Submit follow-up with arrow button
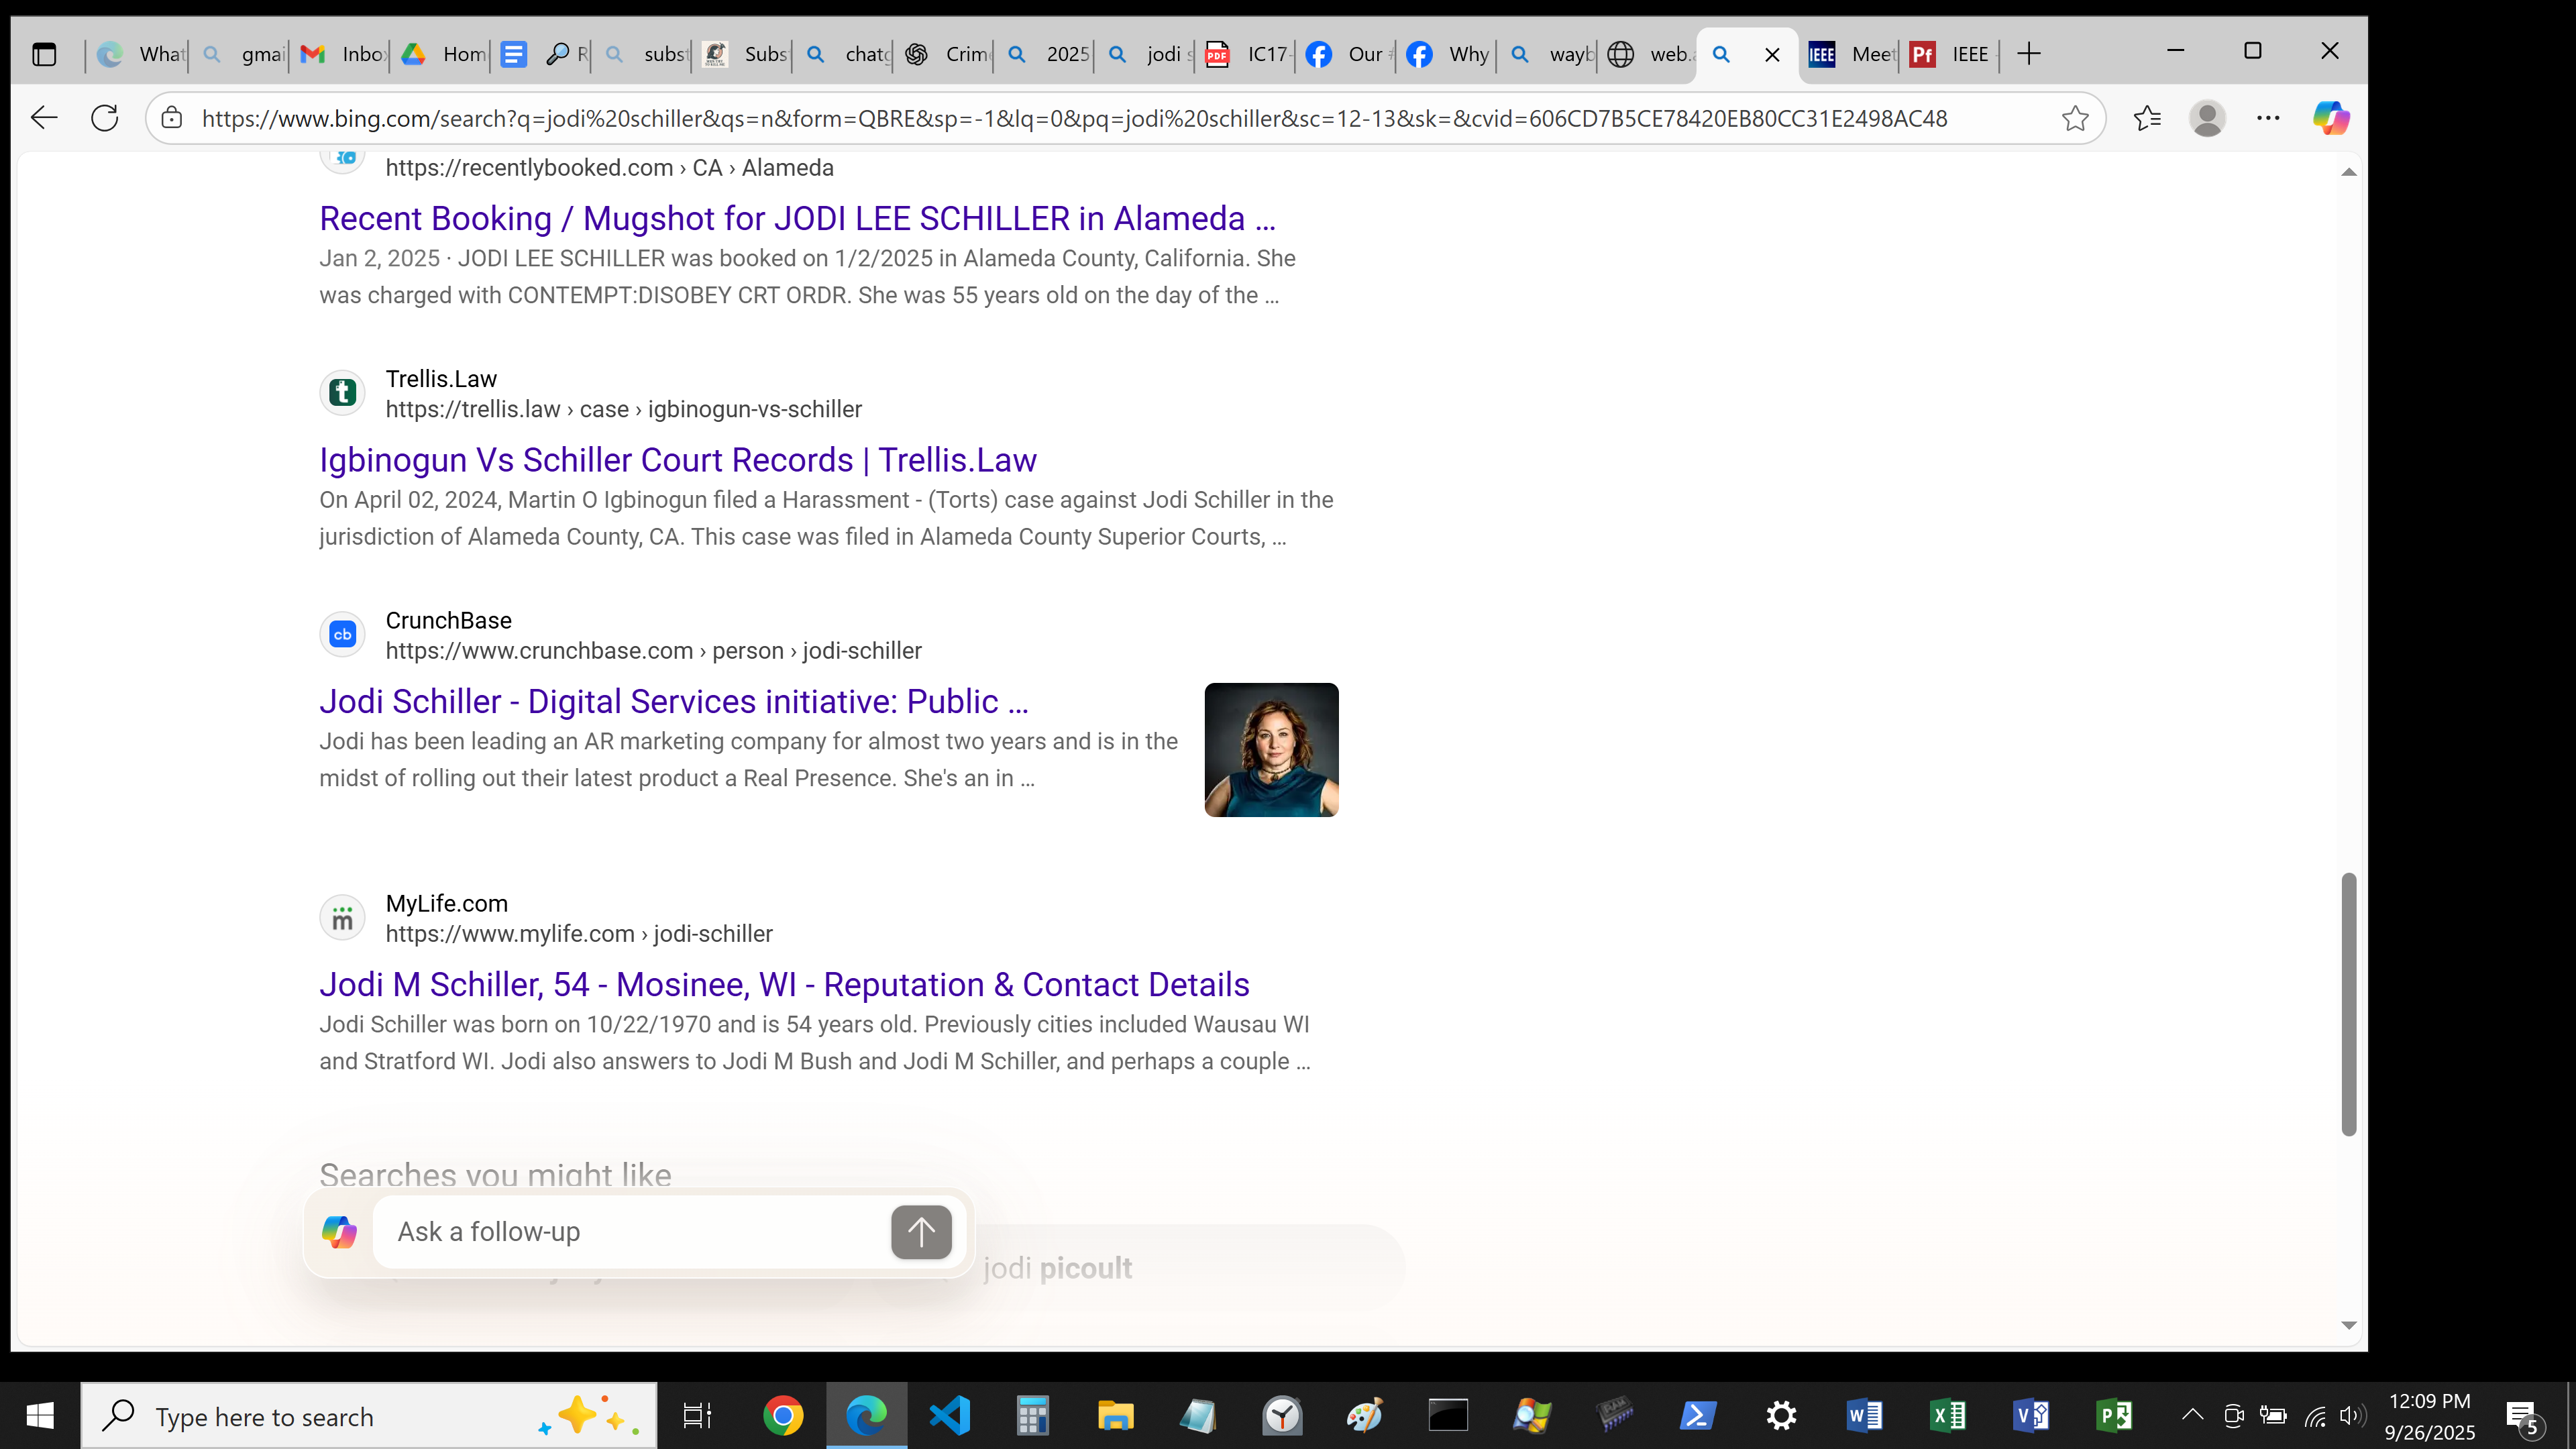 tap(920, 1232)
